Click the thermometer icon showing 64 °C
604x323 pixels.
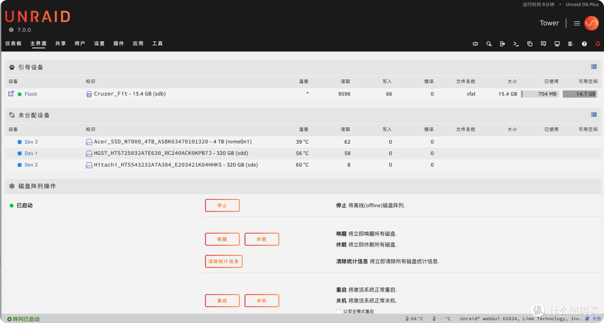407,319
